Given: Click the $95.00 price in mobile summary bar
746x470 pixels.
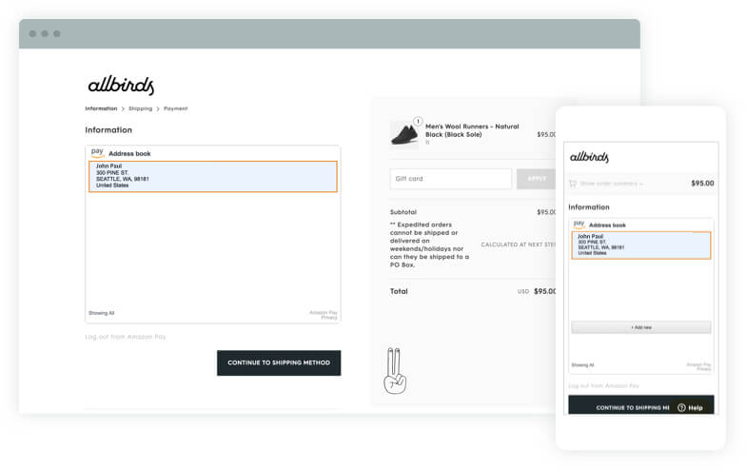Looking at the screenshot, I should (x=702, y=183).
